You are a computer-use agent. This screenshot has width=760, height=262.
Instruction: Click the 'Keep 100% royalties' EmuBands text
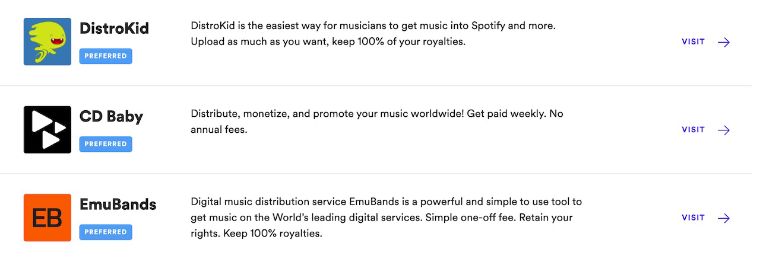click(273, 234)
